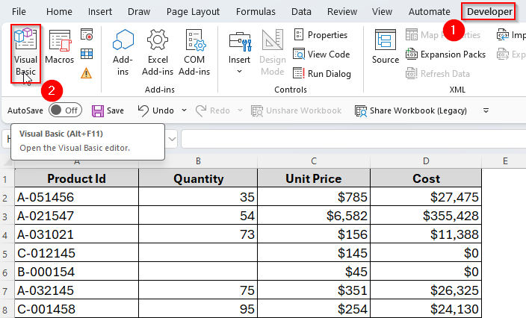Open the Visual Basic editor

coord(25,53)
